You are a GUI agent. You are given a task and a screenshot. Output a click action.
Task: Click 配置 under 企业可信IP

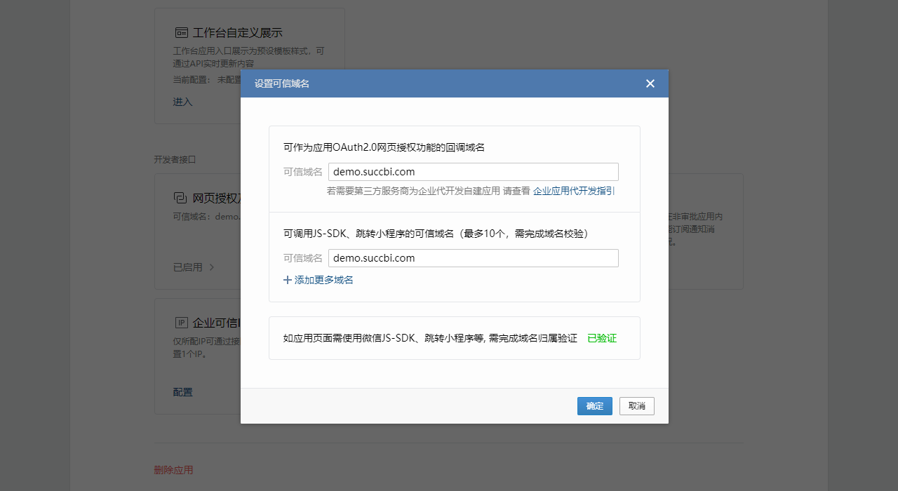182,391
